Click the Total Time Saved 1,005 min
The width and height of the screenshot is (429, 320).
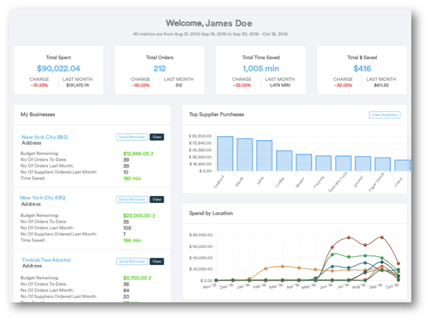click(261, 69)
